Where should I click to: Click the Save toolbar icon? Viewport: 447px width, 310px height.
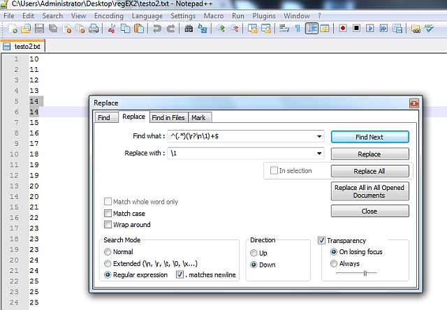click(x=39, y=29)
